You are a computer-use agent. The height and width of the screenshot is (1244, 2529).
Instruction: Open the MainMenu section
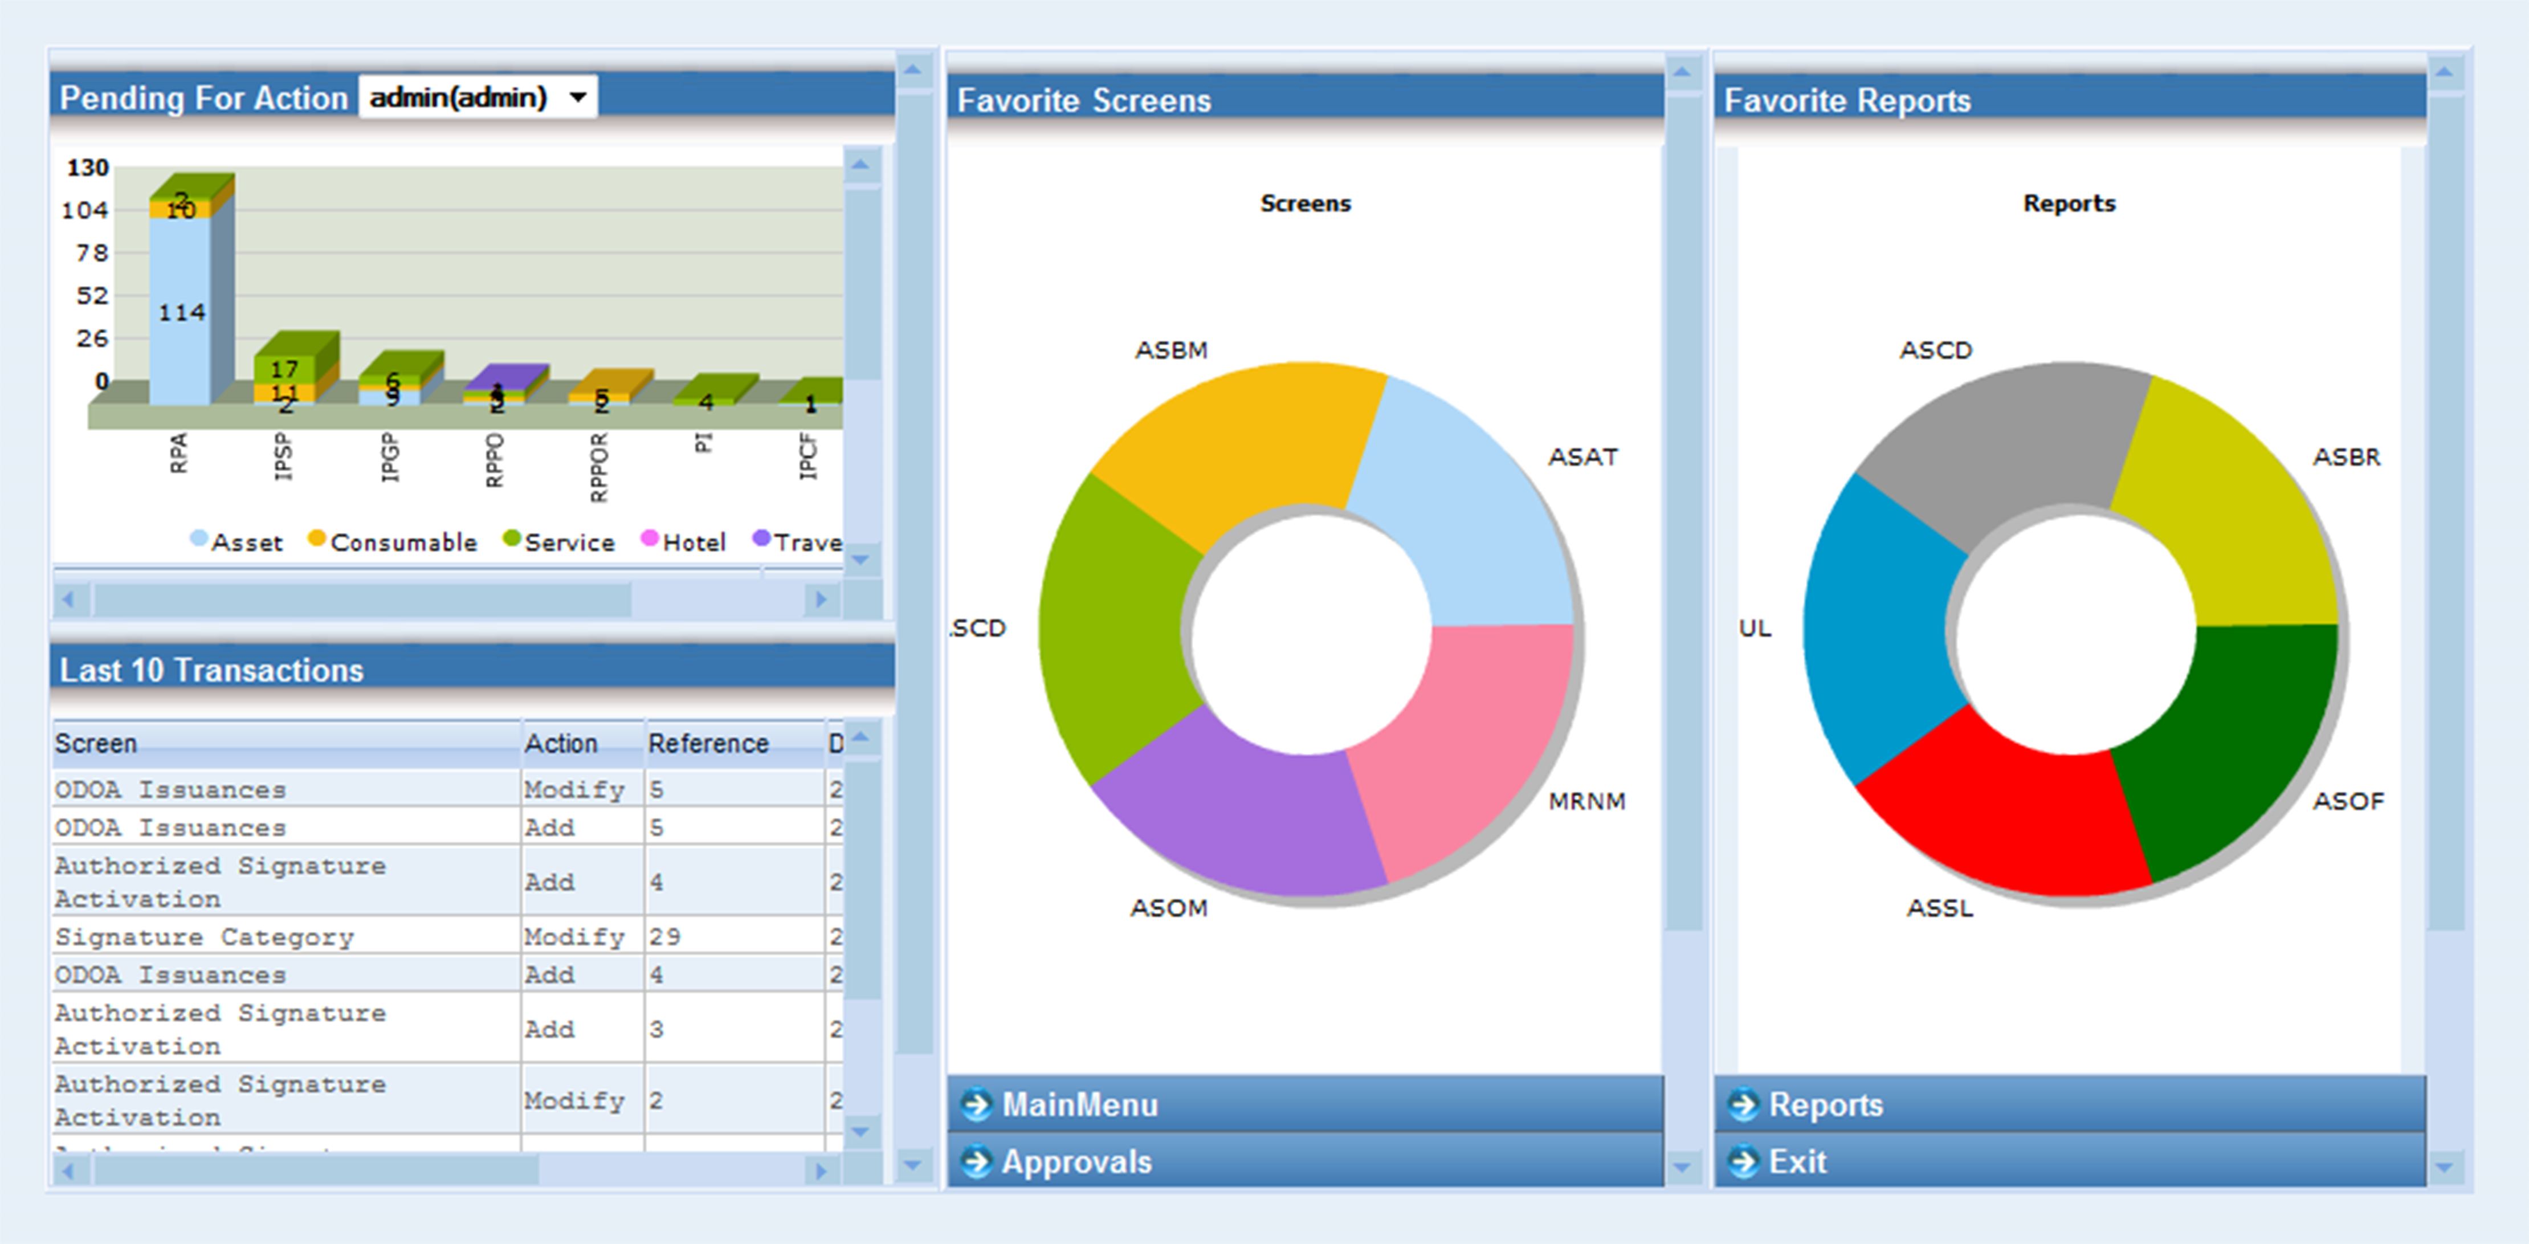(1305, 1104)
